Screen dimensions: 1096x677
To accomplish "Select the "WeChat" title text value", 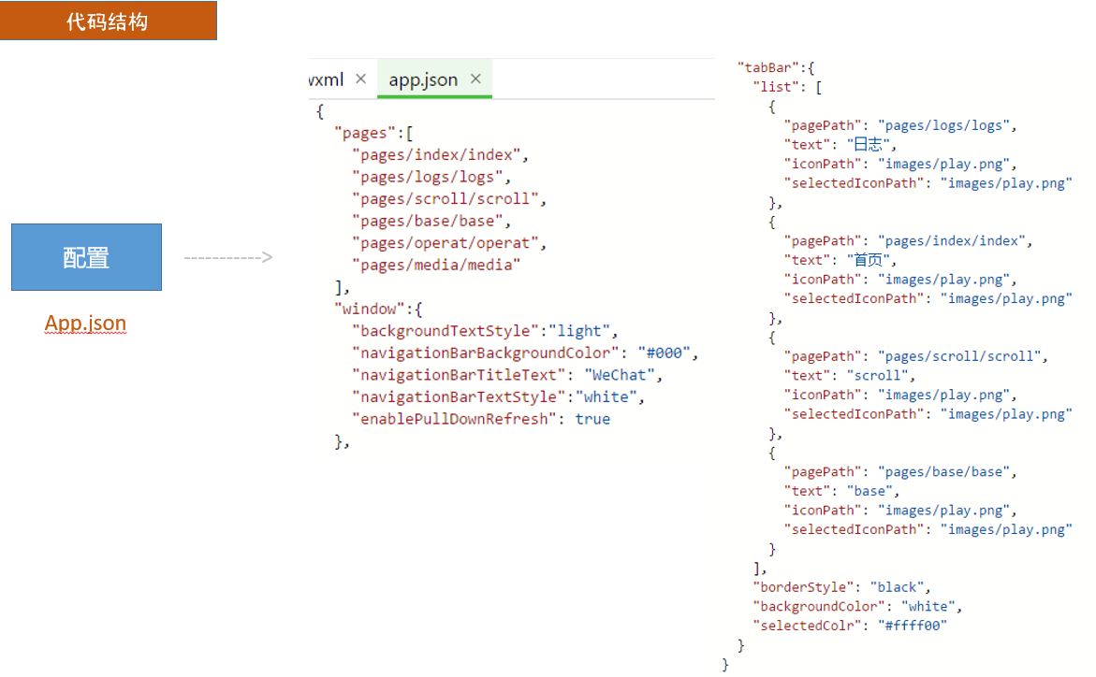I will 620,375.
